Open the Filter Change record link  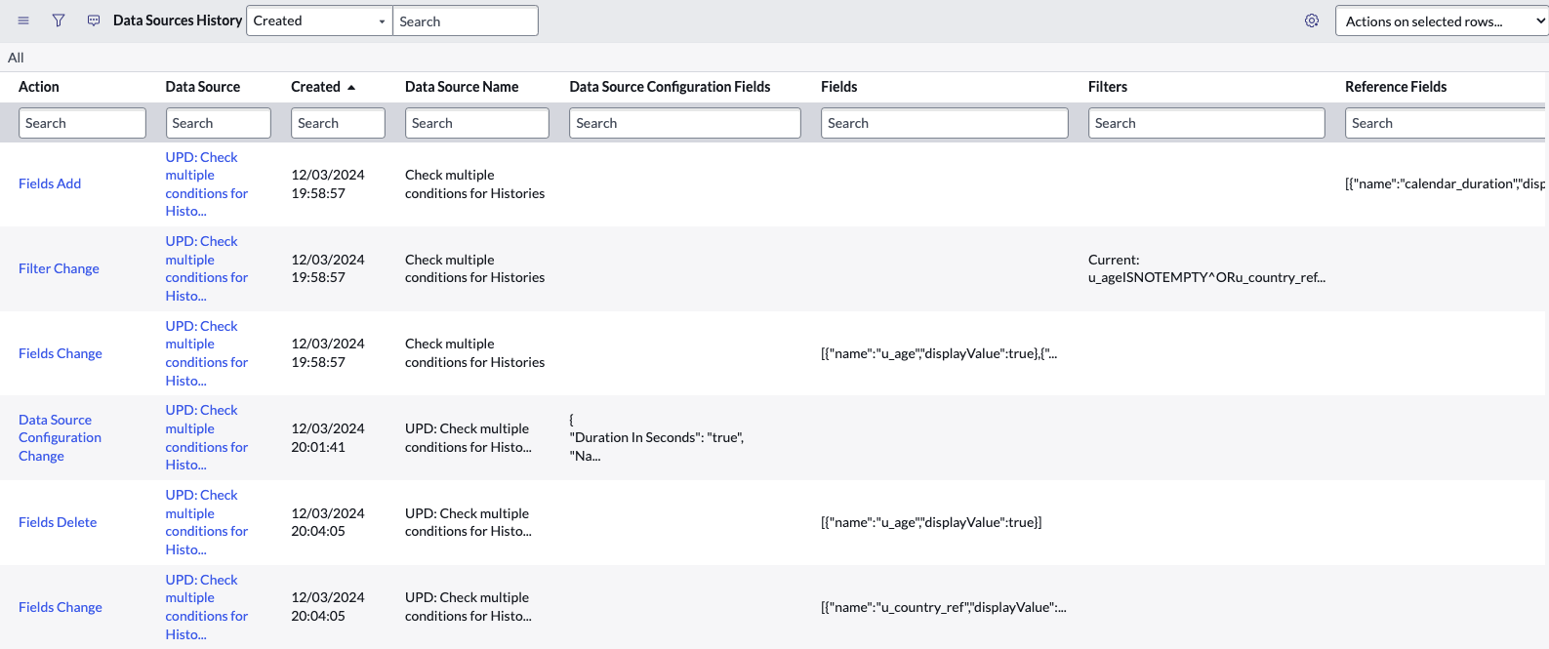(x=59, y=268)
